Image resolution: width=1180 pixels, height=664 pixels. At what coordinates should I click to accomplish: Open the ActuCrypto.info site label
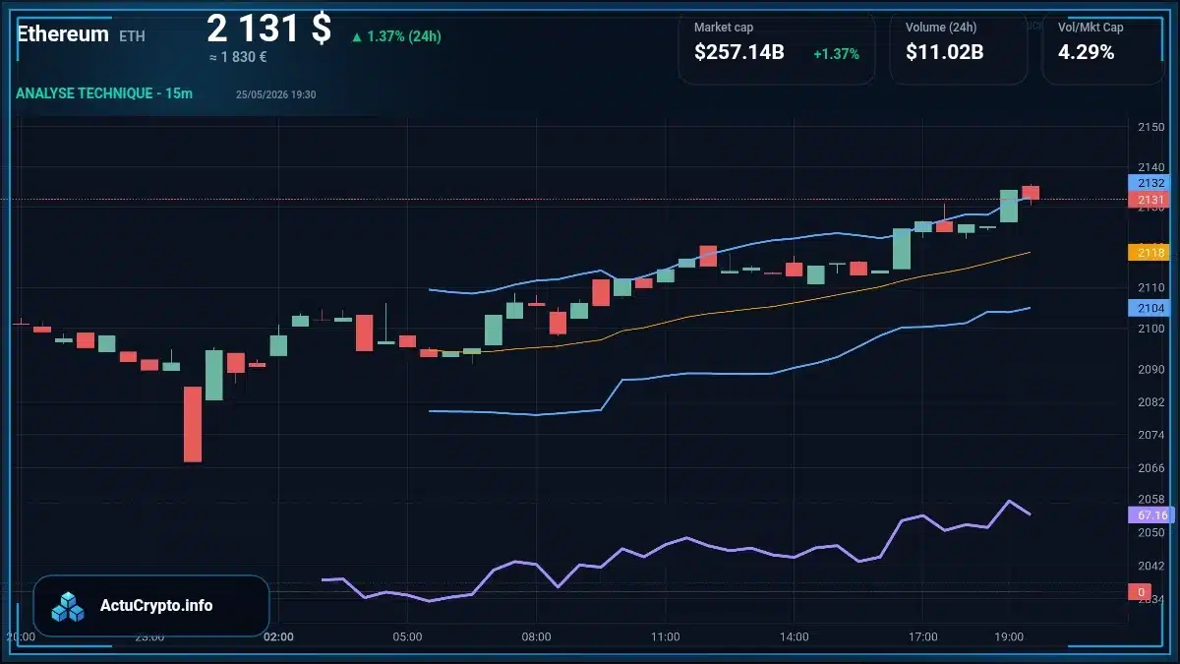(x=156, y=606)
